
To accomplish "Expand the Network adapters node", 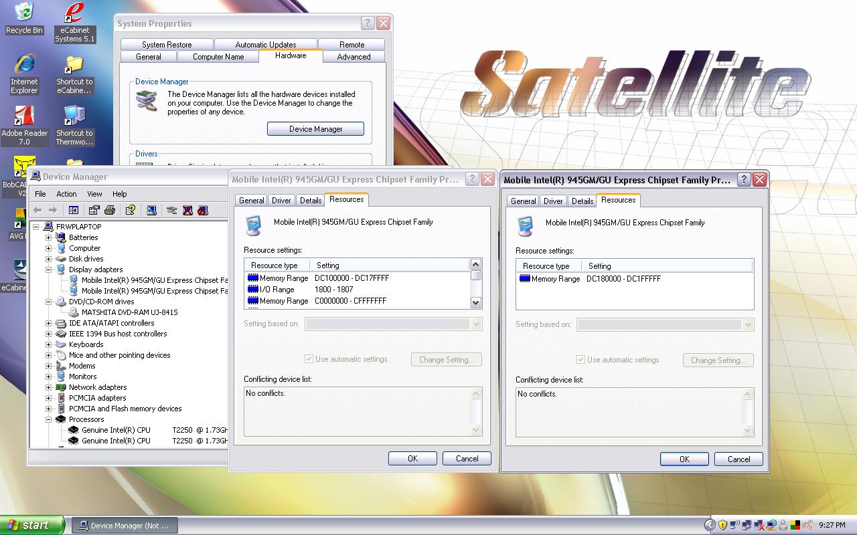I will pyautogui.click(x=48, y=387).
